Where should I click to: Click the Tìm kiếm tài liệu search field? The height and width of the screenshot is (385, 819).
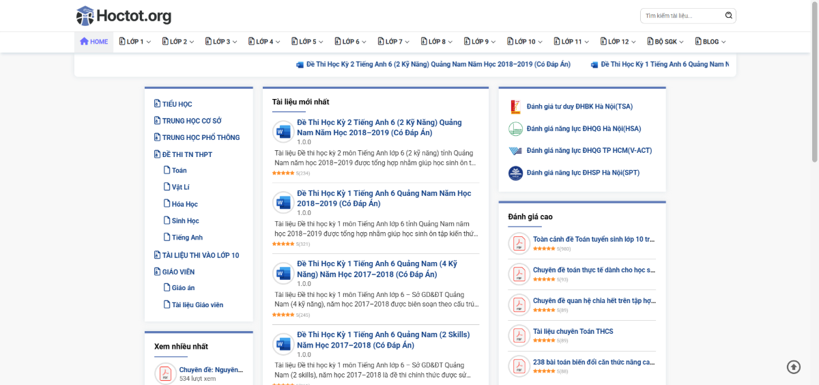[x=681, y=15]
